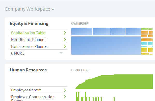Click the chevron beside Employee Compensation
Screen dimensions: 155x101
click(x=65, y=97)
